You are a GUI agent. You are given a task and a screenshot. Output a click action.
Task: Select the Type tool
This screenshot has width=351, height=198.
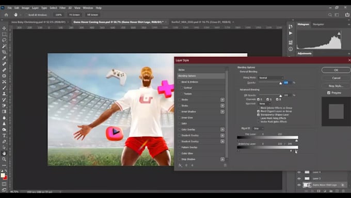pos(4,135)
